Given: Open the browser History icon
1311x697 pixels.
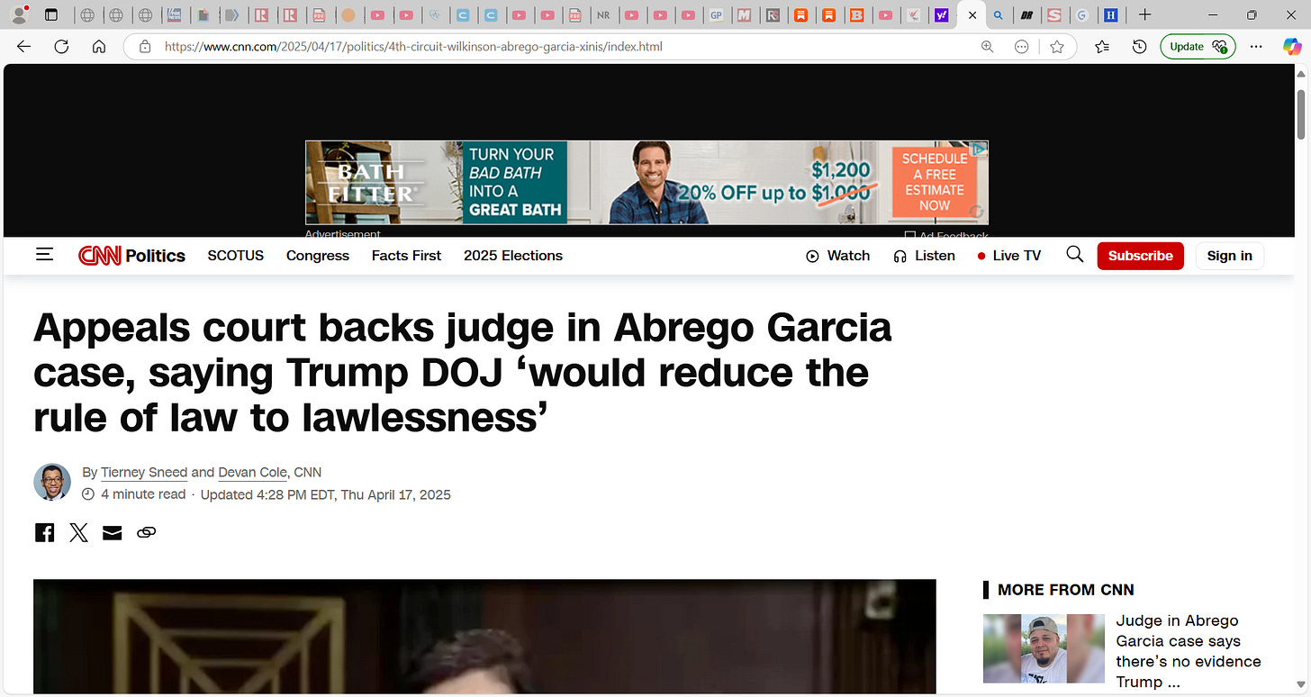Looking at the screenshot, I should coord(1139,47).
